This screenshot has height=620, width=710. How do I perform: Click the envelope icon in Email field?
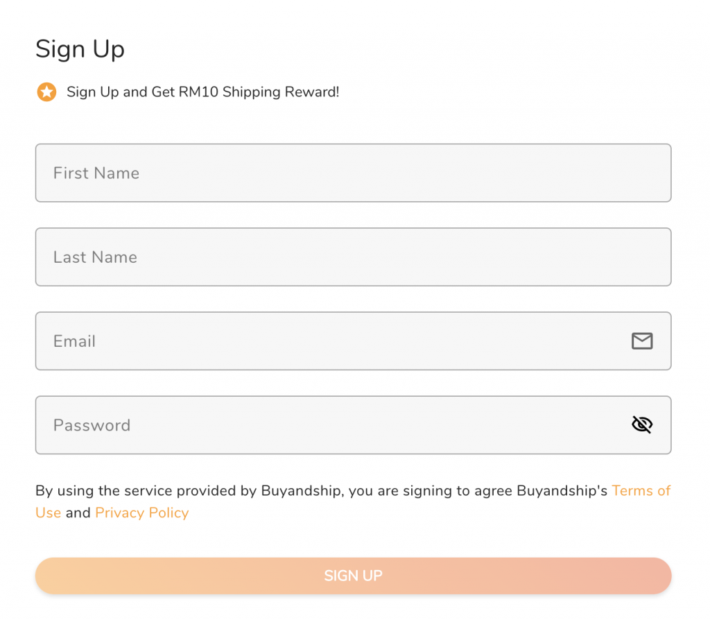642,341
